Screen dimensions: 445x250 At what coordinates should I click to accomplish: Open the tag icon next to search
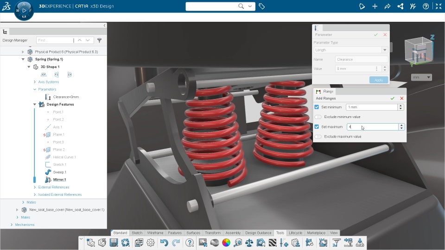261,6
